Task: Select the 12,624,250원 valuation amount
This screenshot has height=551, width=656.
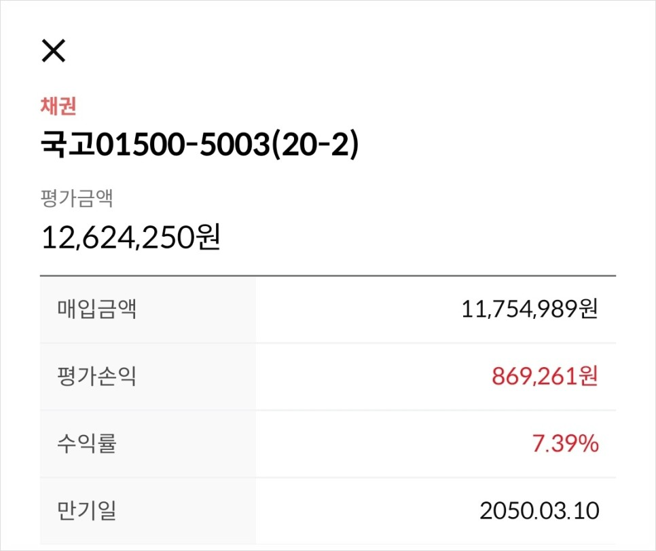Action: click(x=131, y=237)
